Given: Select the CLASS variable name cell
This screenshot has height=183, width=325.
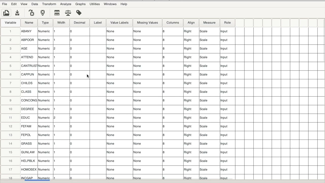Looking at the screenshot, I should click(x=29, y=92).
